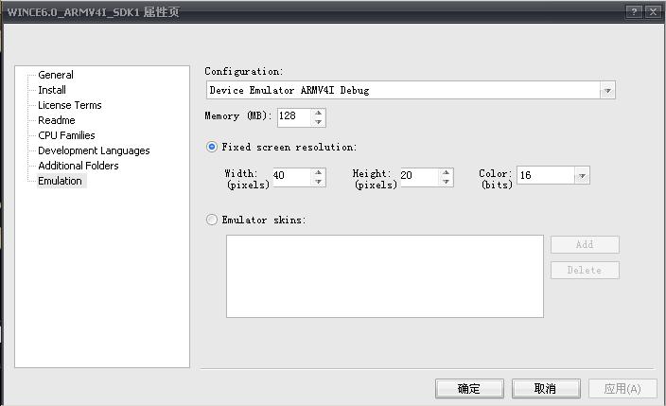Click the Height pixels input field
Viewport: 666px width, 406px height.
[420, 177]
